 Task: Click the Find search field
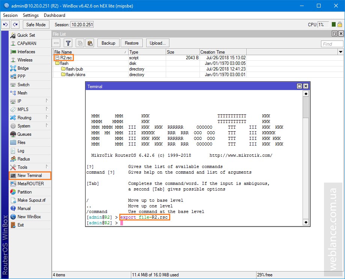pos(332,44)
